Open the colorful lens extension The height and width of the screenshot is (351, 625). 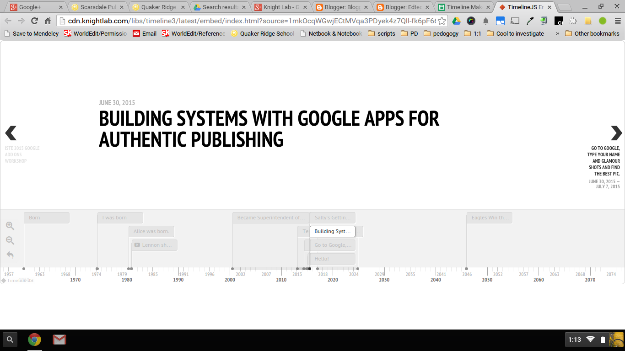(471, 21)
